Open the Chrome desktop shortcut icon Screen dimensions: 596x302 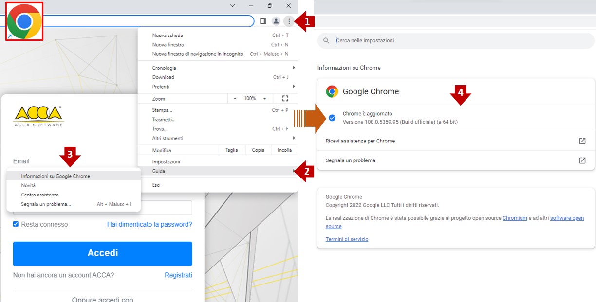pos(24,22)
